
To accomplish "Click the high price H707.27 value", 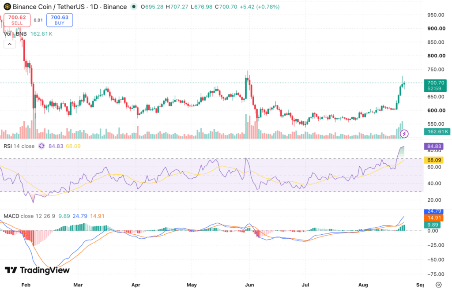I will [x=177, y=7].
